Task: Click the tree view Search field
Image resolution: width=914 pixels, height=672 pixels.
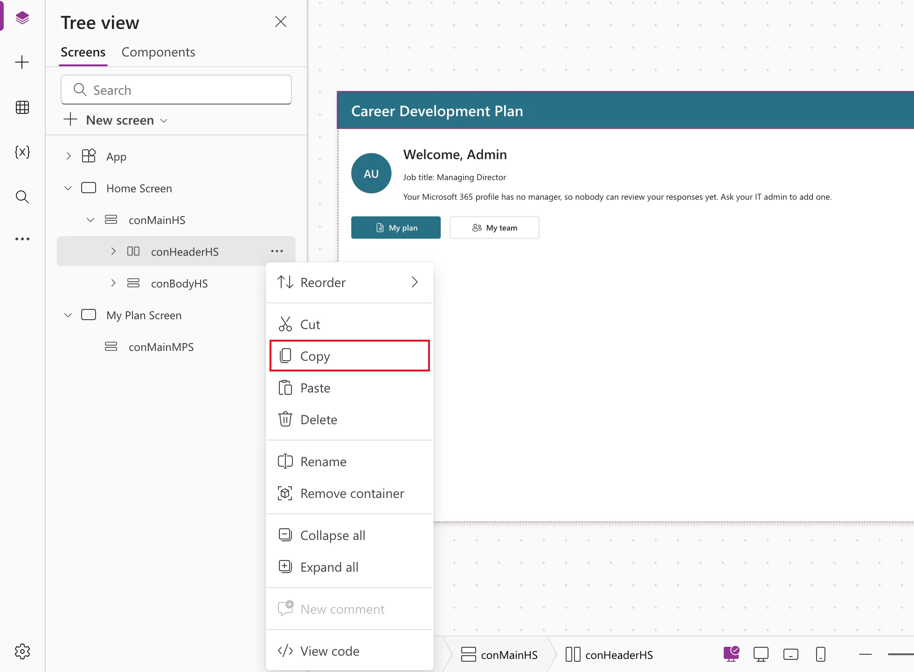Action: (176, 90)
